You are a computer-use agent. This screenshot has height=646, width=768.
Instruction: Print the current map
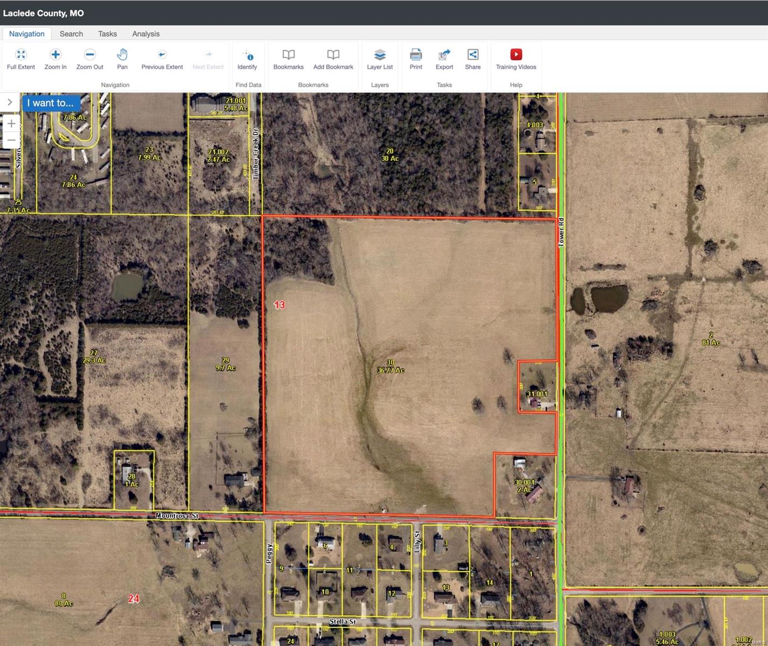point(416,55)
